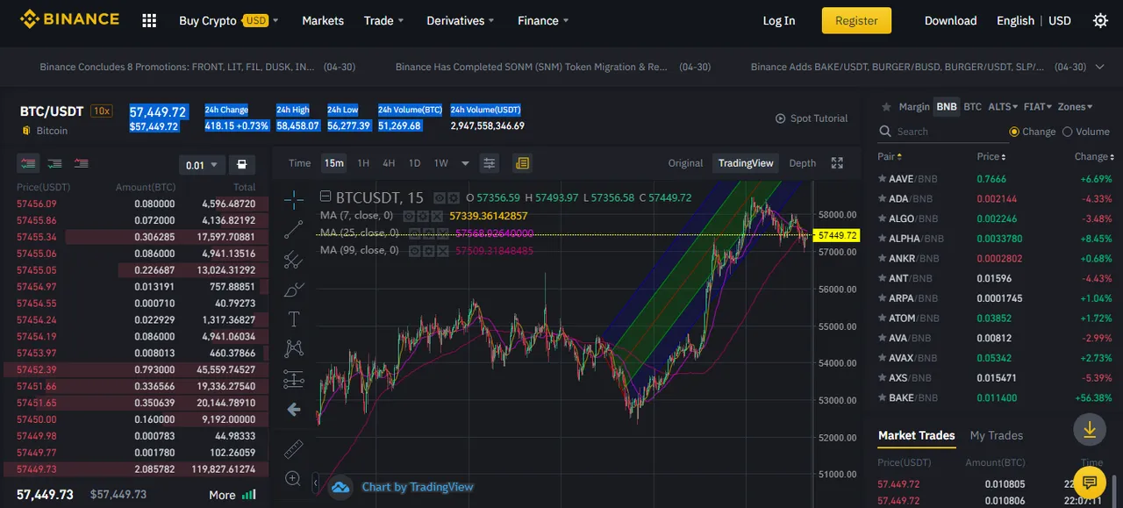This screenshot has width=1123, height=508.
Task: Select the zoom in tool
Action: [x=294, y=479]
